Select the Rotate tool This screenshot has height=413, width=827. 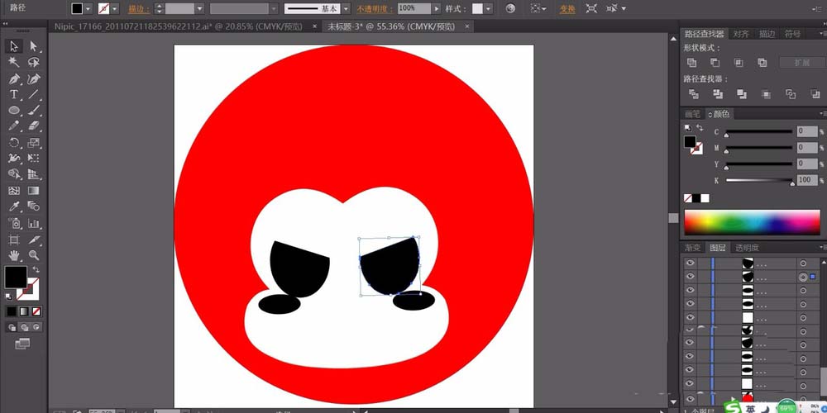[14, 143]
